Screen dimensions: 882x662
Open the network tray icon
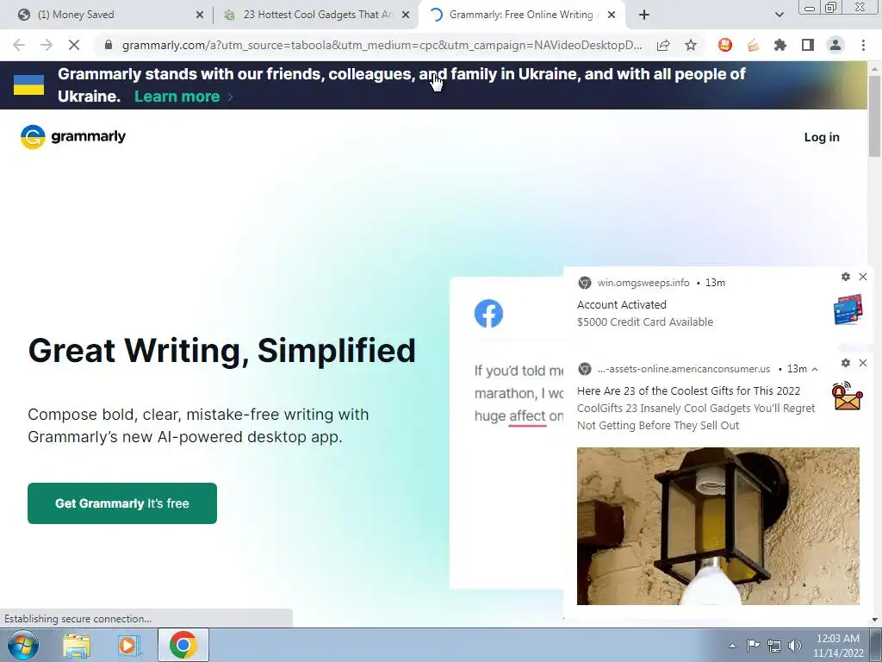click(774, 645)
